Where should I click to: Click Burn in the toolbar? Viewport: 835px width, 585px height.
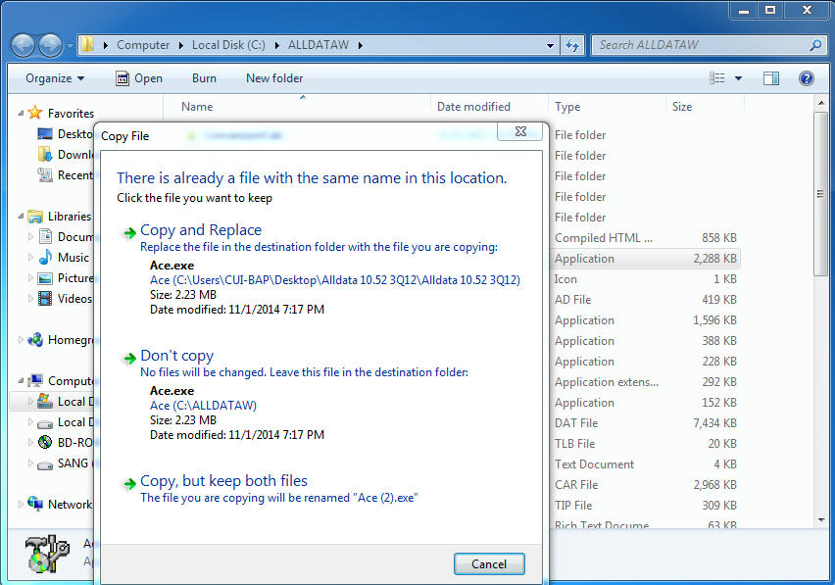click(204, 78)
